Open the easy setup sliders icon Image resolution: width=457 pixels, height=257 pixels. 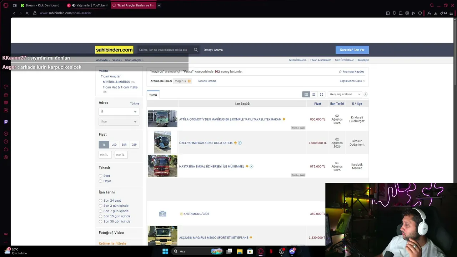coord(451,13)
